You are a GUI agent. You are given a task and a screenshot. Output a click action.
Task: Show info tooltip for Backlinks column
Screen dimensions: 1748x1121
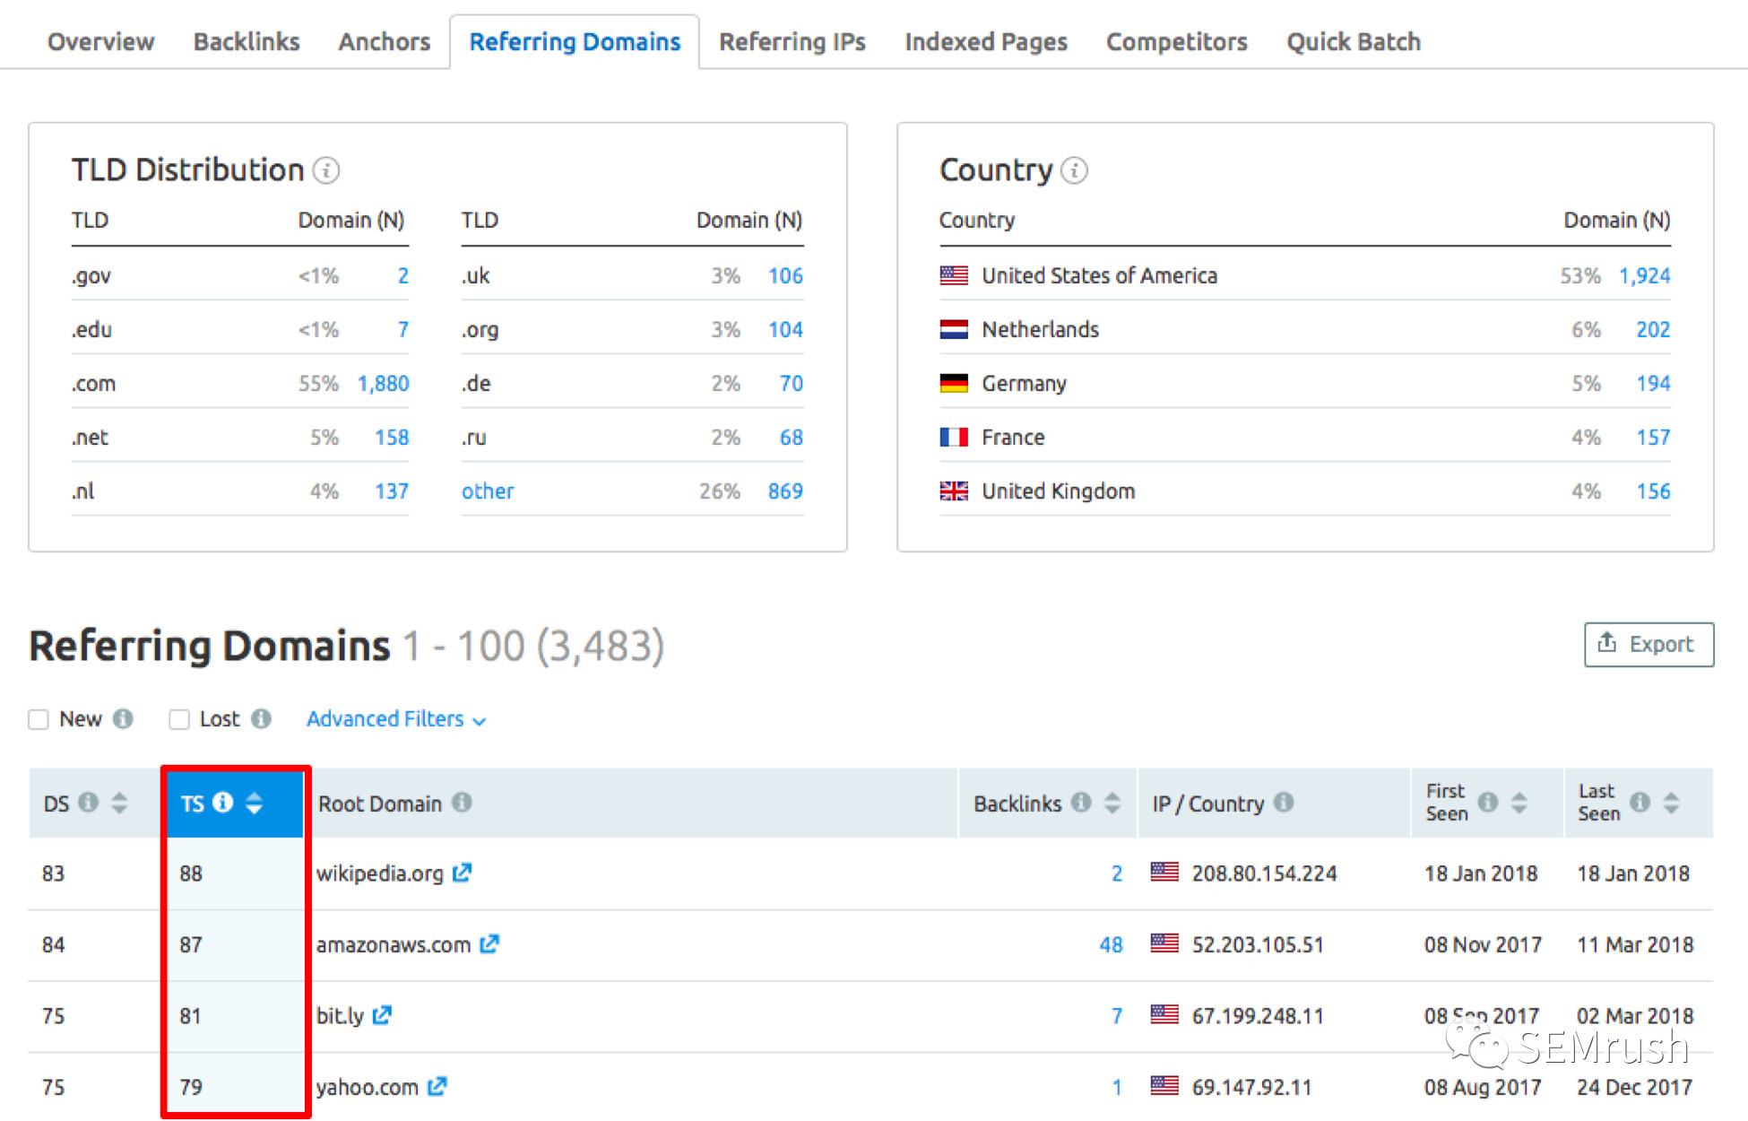1082,802
